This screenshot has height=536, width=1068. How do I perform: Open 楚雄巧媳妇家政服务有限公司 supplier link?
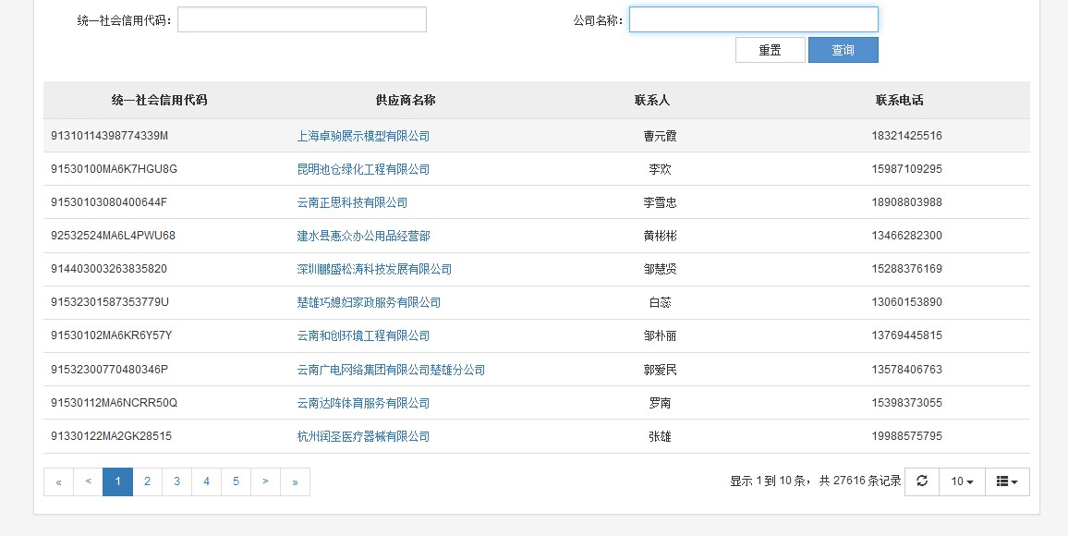pos(369,302)
